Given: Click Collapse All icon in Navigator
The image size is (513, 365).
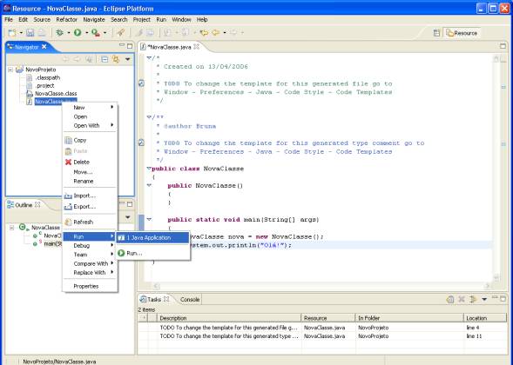Looking at the screenshot, I should (x=105, y=59).
